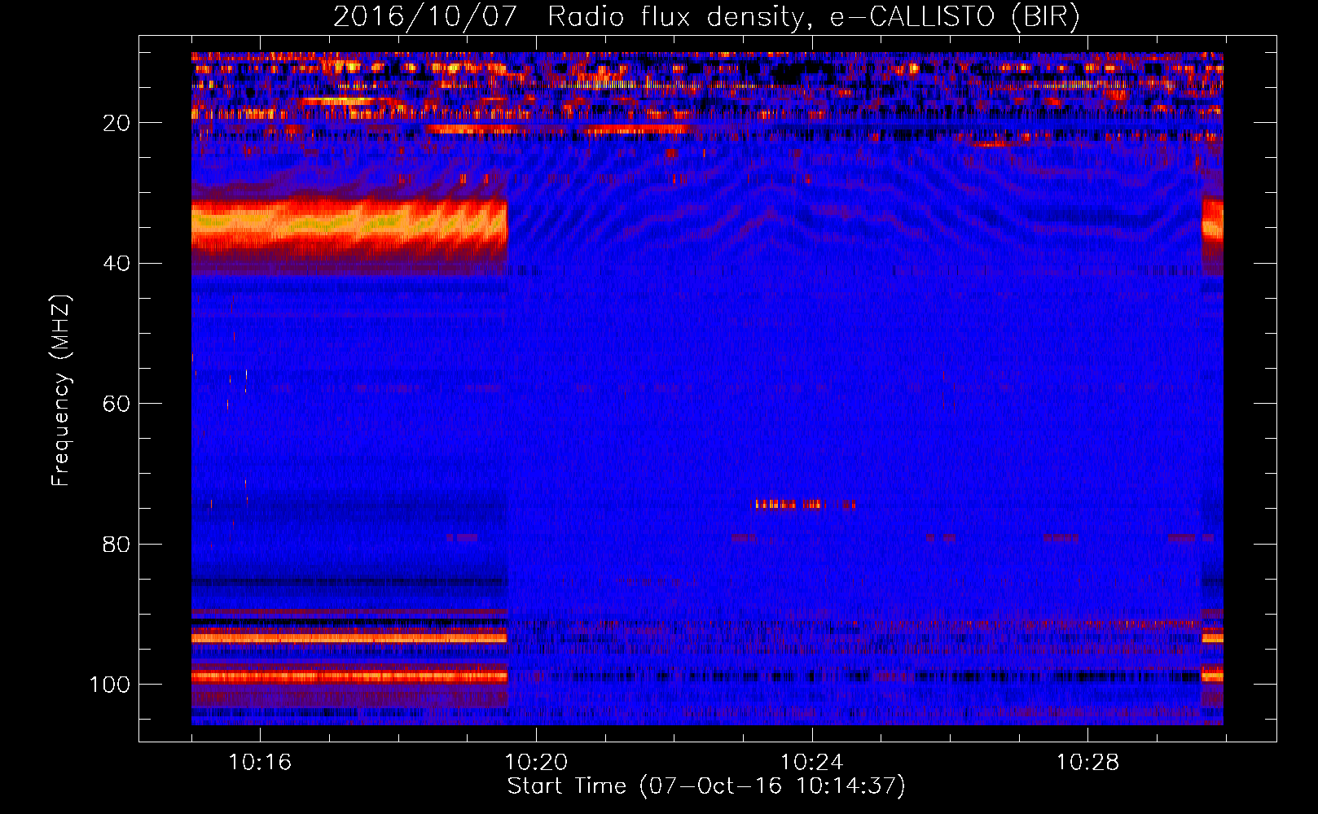Click the 10:16 time tick label
The image size is (1318, 814).
click(260, 763)
